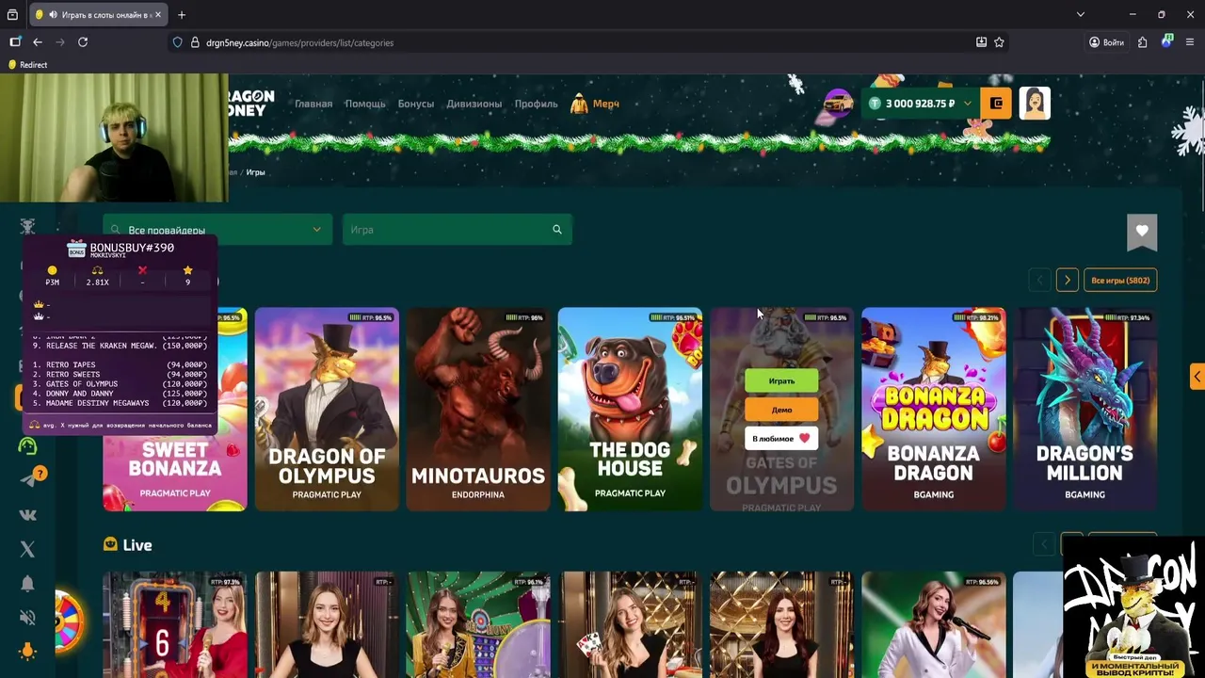
Task: Reload the page with refresh icon
Action: 83,42
